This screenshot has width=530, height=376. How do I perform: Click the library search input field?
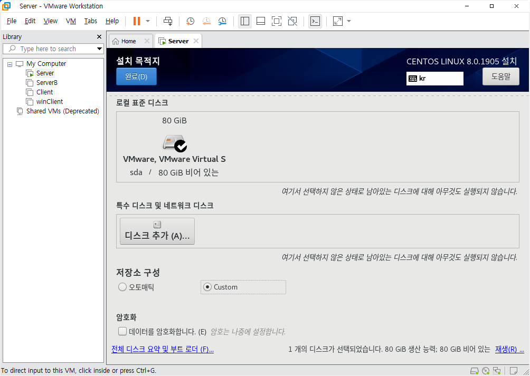[49, 49]
